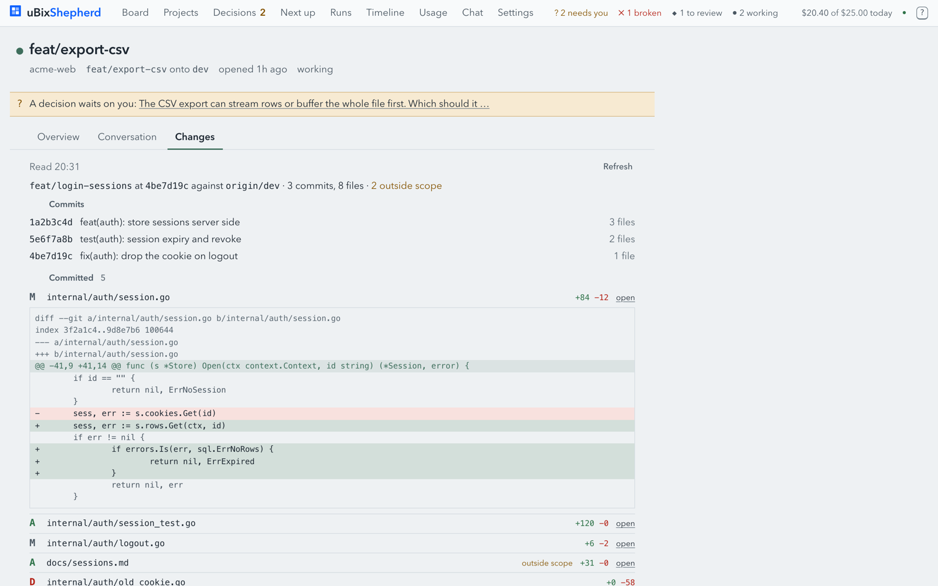Click the 'outside scope' tag on docs/sessions.md
Screen dimensions: 938x586
click(x=547, y=563)
